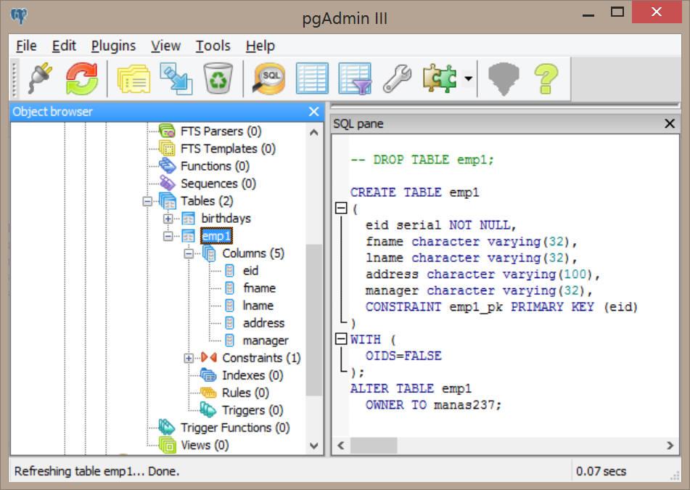The height and width of the screenshot is (490, 690).
Task: Open the plugins dropdown arrow
Action: point(468,79)
